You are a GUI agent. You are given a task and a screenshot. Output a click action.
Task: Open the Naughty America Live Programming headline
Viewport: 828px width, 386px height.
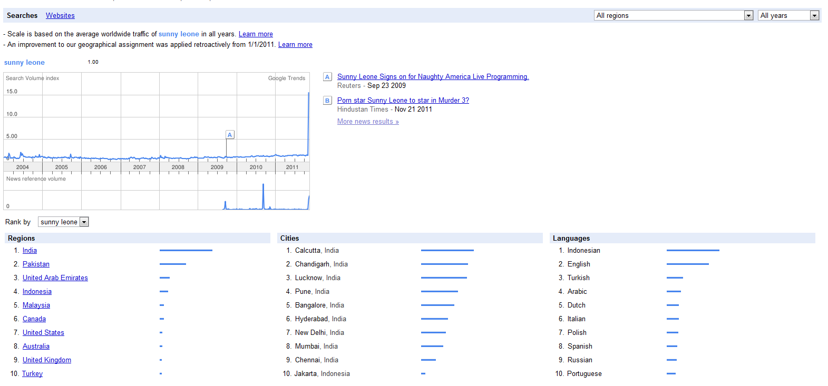point(433,76)
